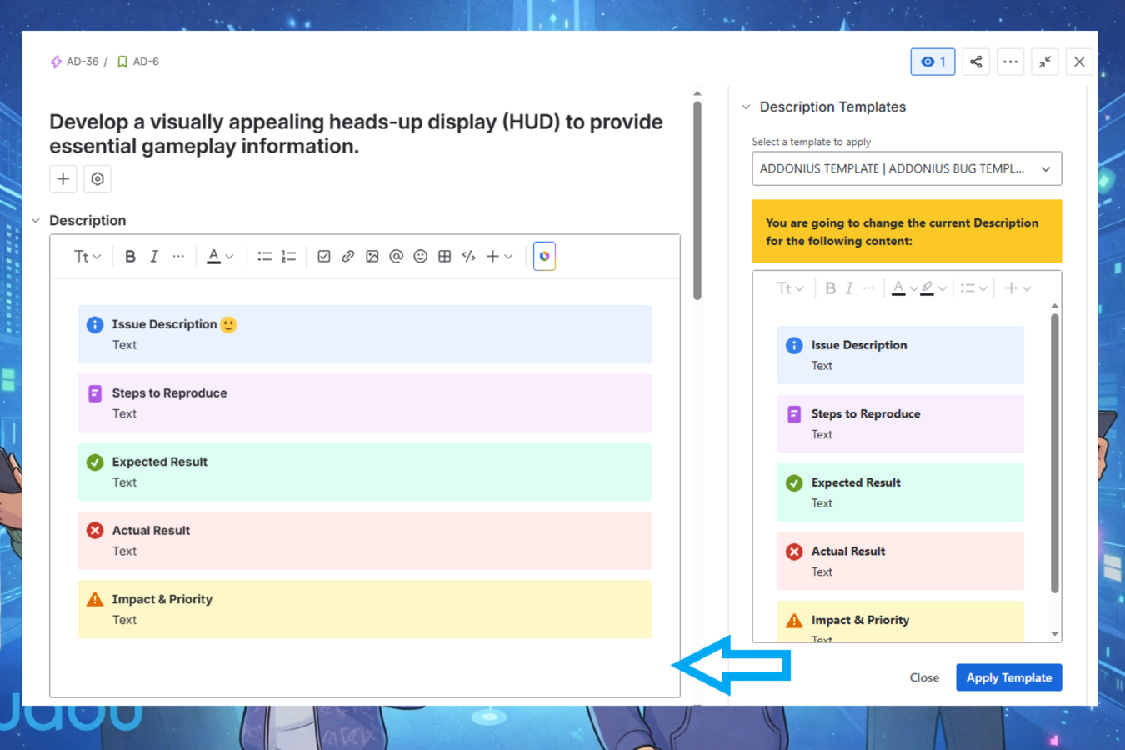Click the Italic formatting icon in description toolbar
Screen dimensions: 1125x750
pos(154,257)
